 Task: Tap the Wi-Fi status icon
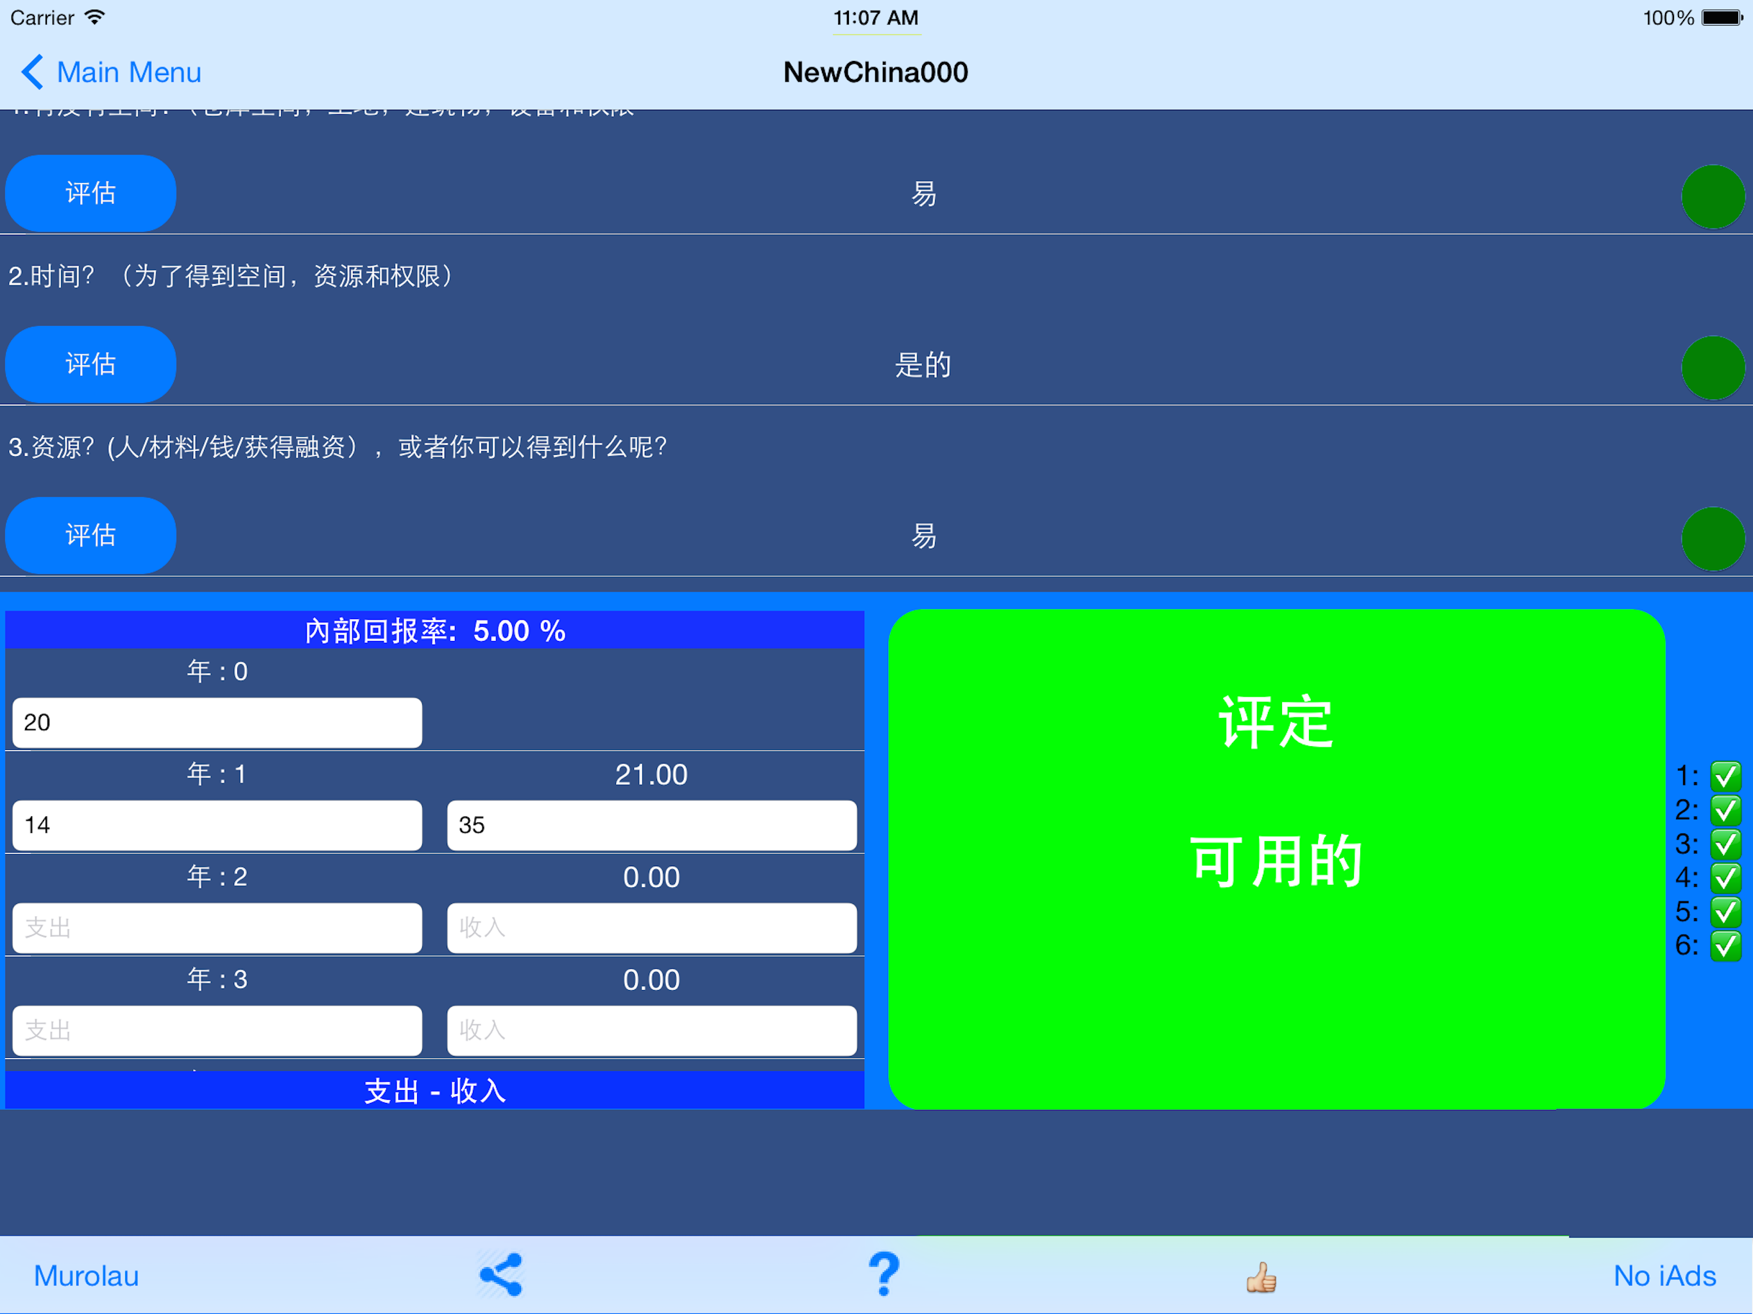coord(95,17)
